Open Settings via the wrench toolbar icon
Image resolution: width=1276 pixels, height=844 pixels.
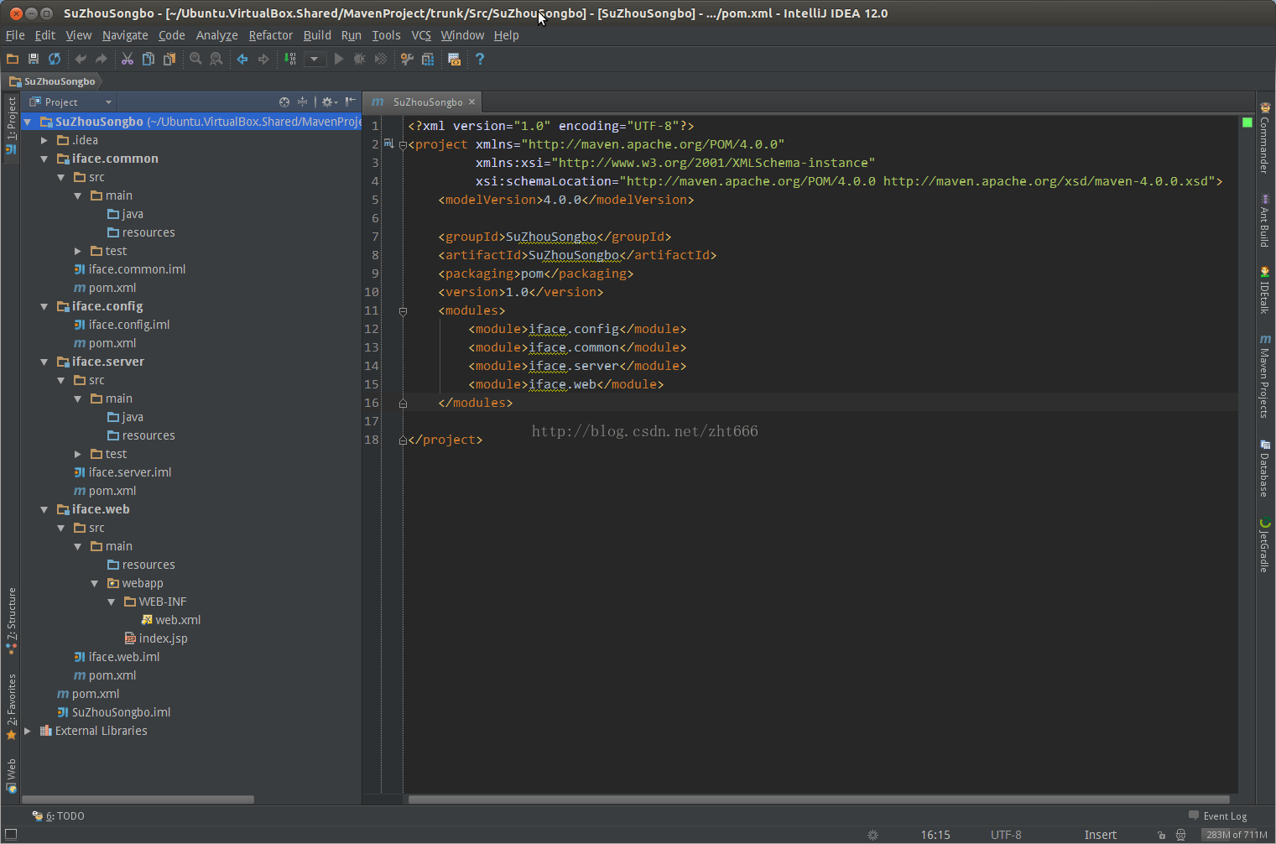click(x=407, y=59)
